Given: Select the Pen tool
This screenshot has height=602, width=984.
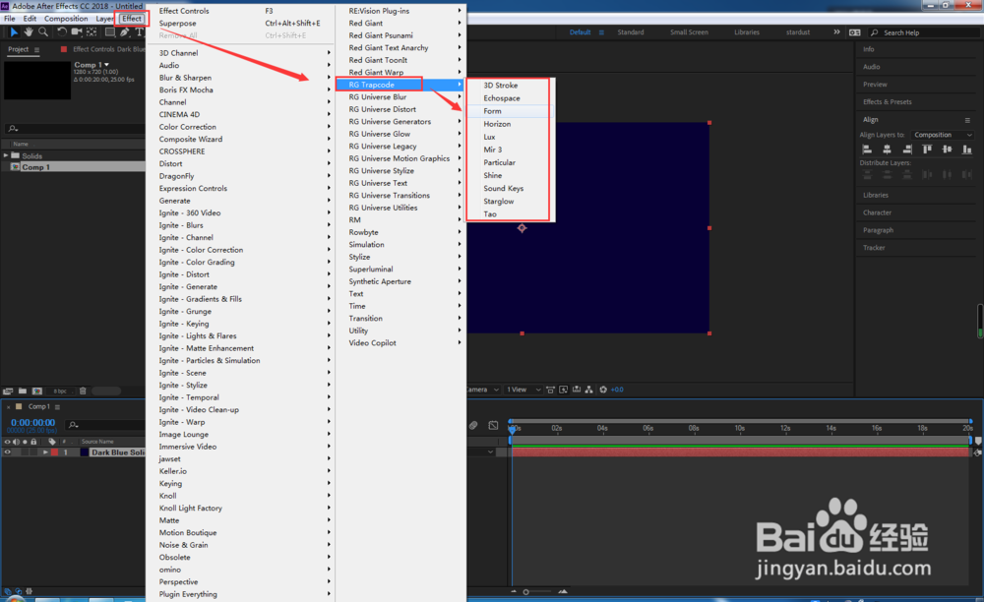Looking at the screenshot, I should click(x=125, y=32).
